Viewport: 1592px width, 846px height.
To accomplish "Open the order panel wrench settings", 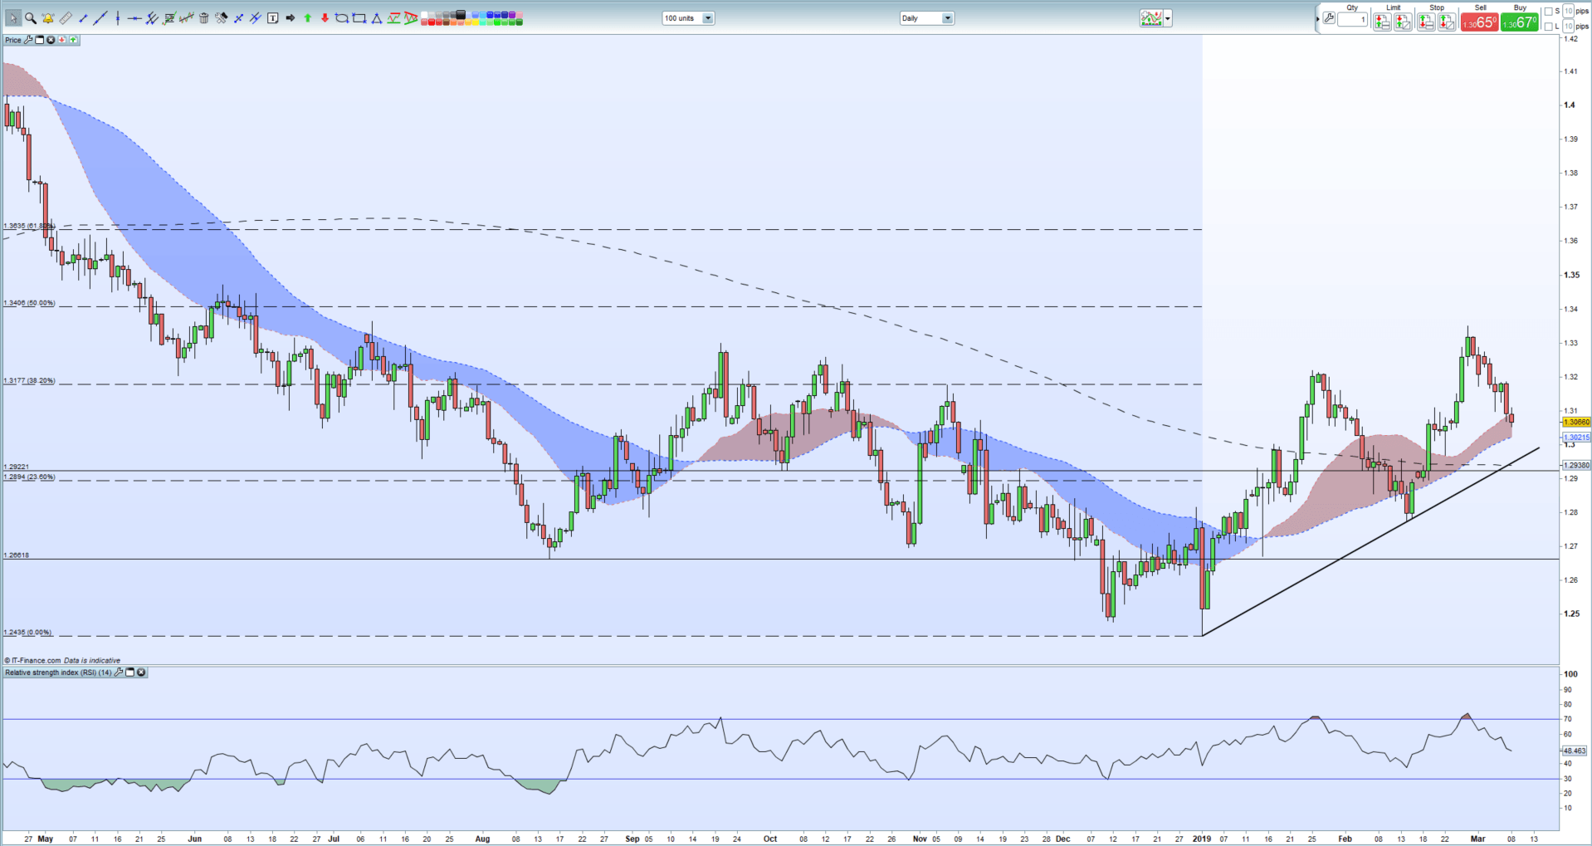I will click(x=1329, y=17).
